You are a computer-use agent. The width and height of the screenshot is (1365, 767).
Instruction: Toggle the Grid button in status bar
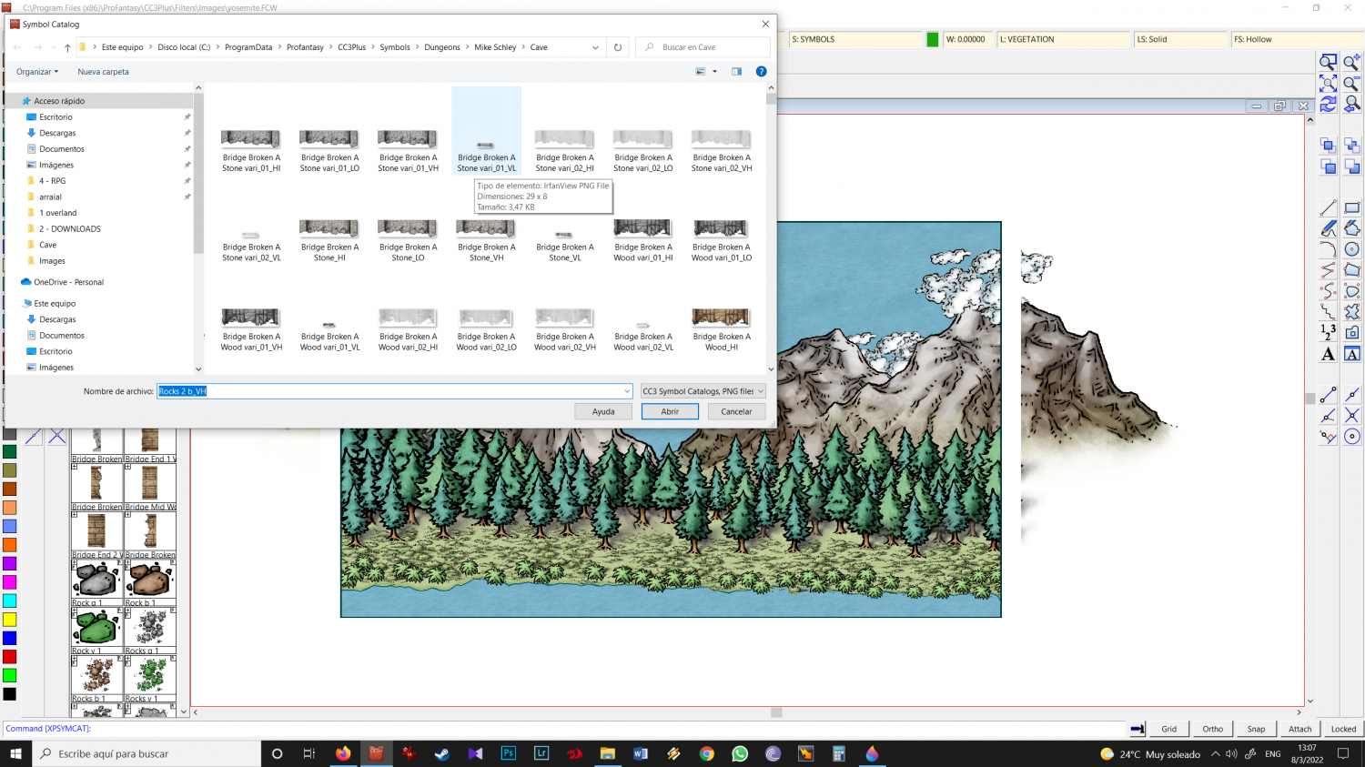(x=1169, y=729)
